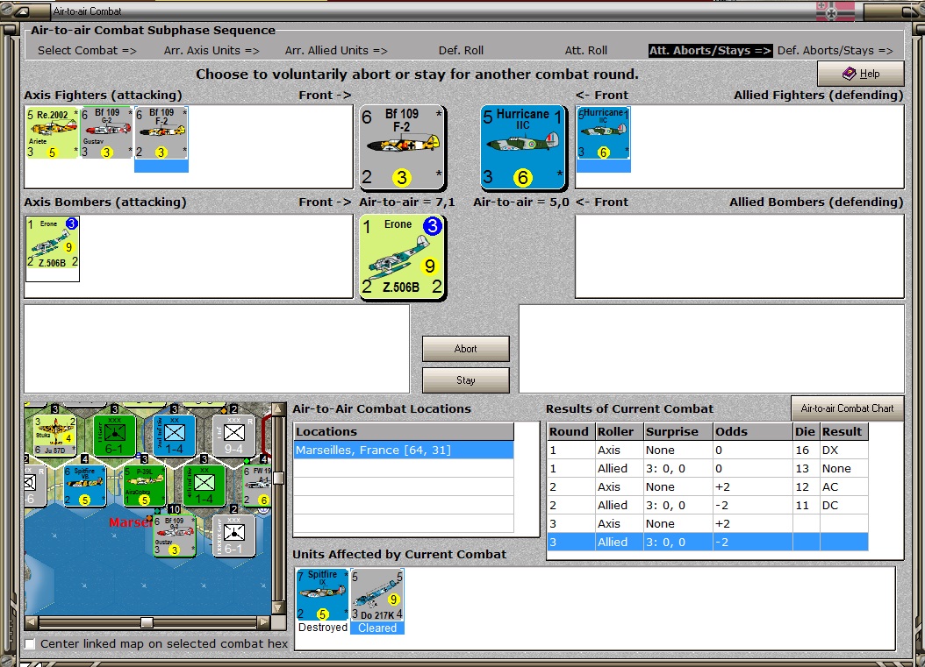The height and width of the screenshot is (667, 925).
Task: Click the Abort button
Action: [465, 349]
